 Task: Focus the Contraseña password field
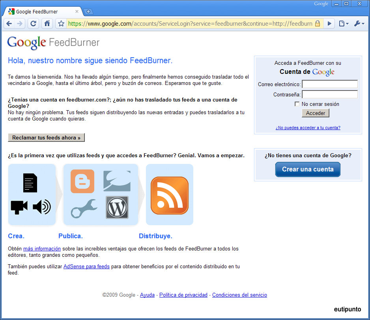pyautogui.click(x=330, y=94)
